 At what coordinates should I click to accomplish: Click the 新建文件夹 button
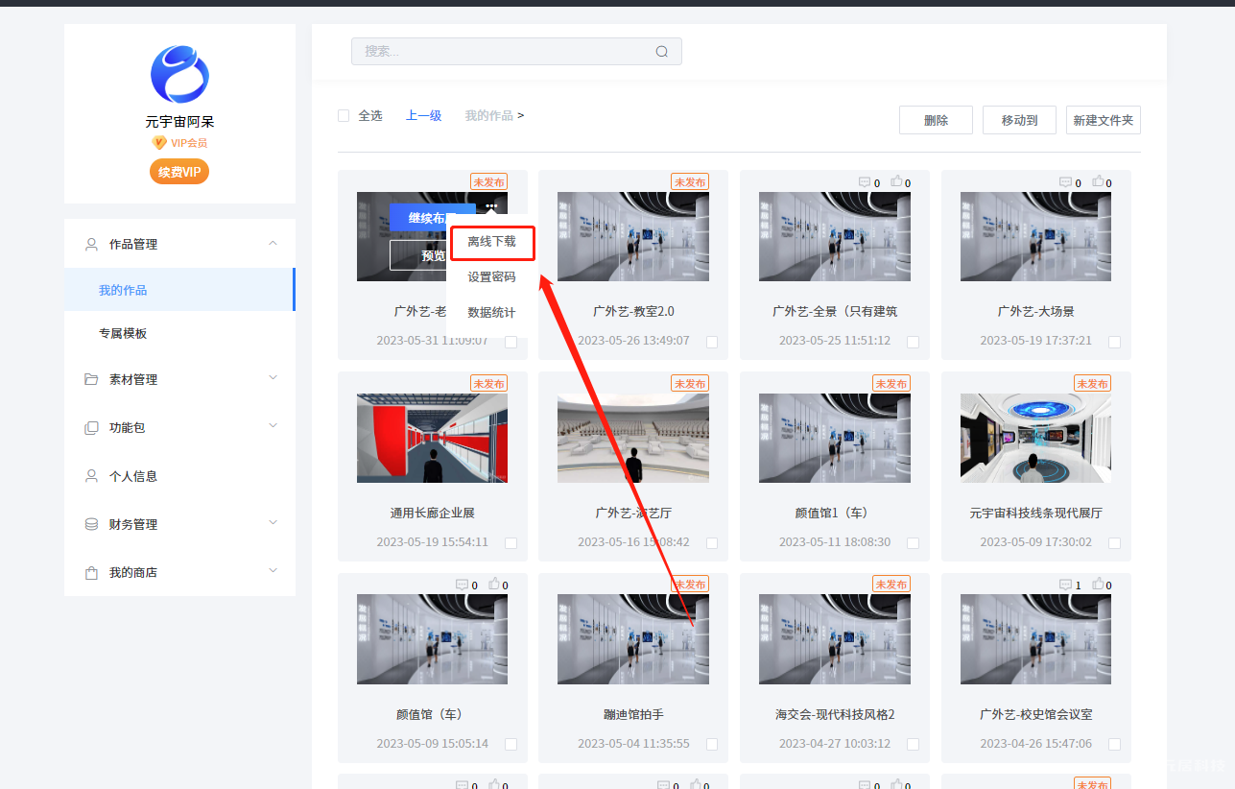coord(1104,120)
